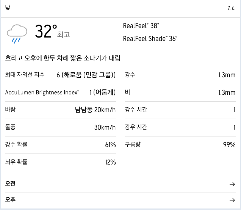The image size is (241, 210).
Task: Click the RealFeel Shade 36° text
Action: tap(150, 39)
